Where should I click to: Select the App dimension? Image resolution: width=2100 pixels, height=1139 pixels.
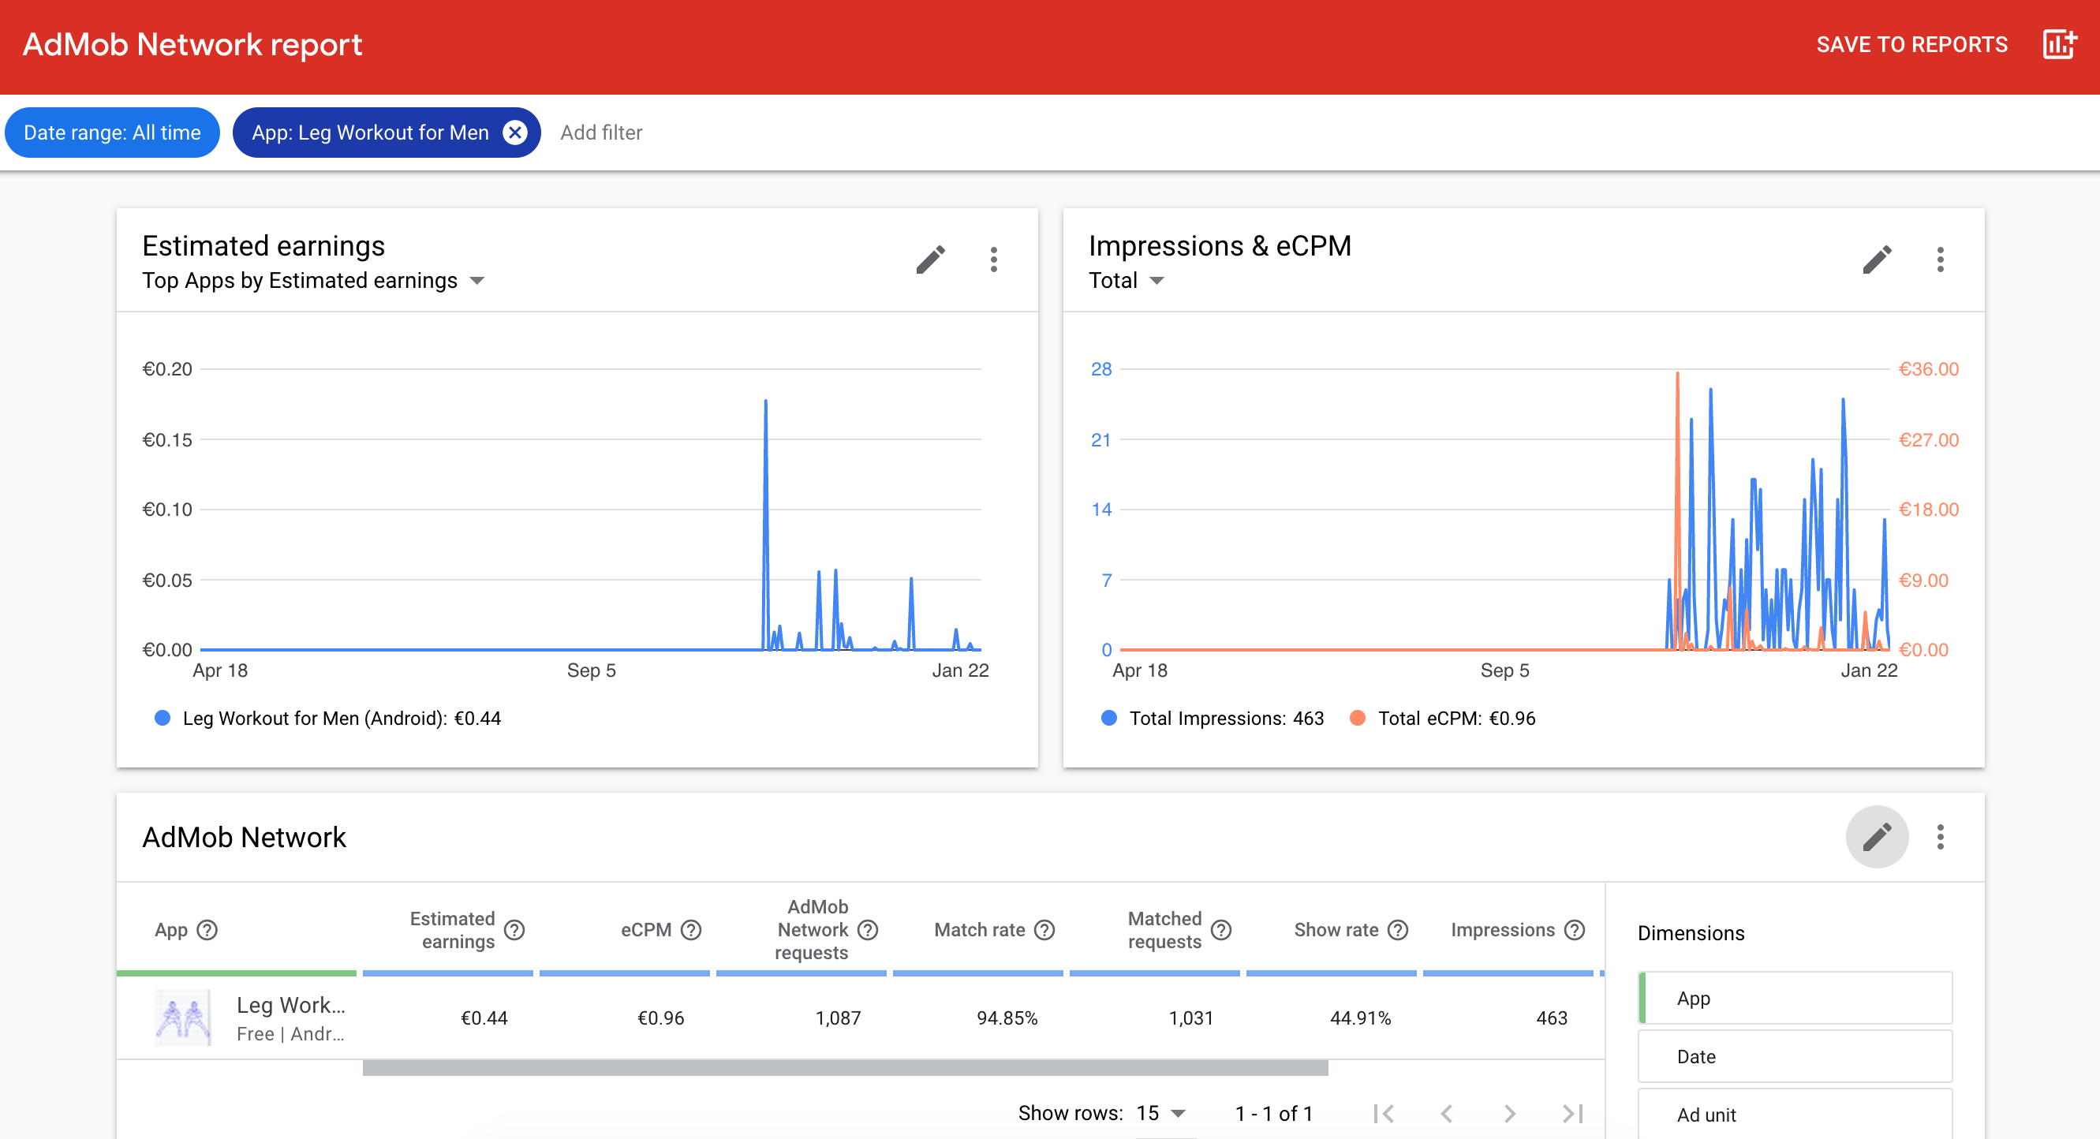coord(1794,997)
